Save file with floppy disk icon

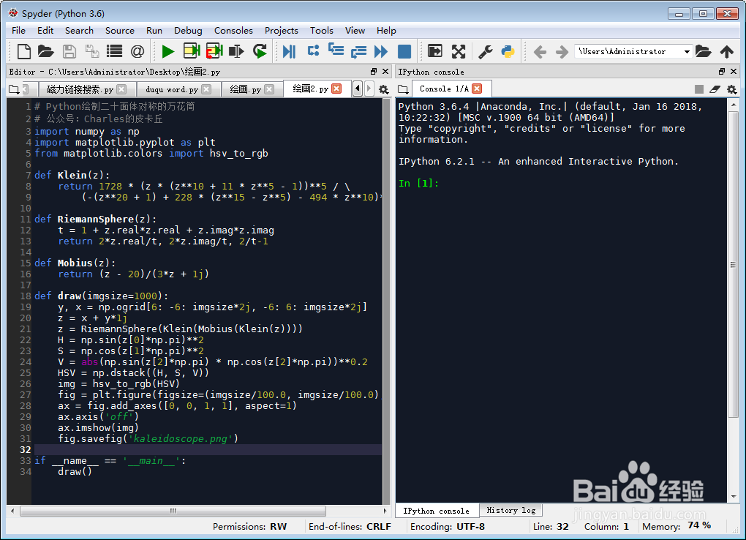point(69,51)
